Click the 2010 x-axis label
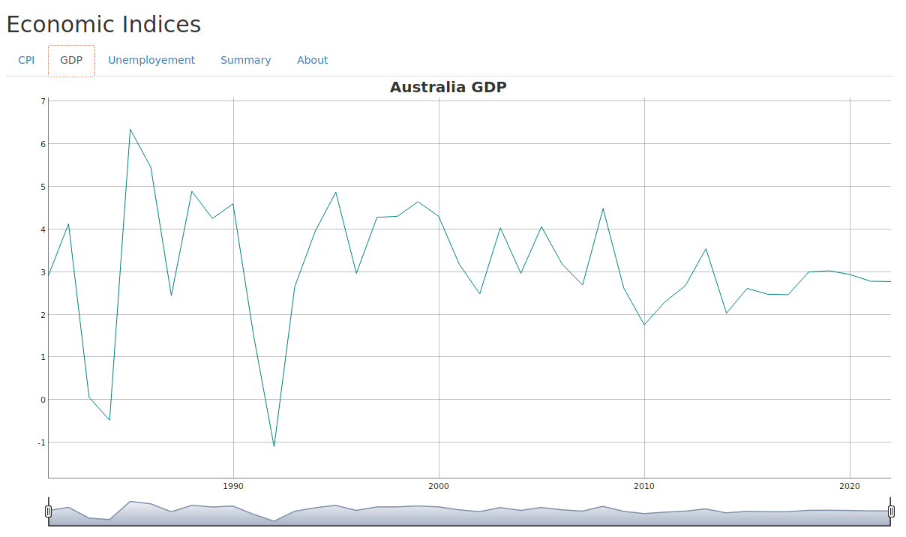Viewport: 906px width, 537px height. (x=644, y=487)
